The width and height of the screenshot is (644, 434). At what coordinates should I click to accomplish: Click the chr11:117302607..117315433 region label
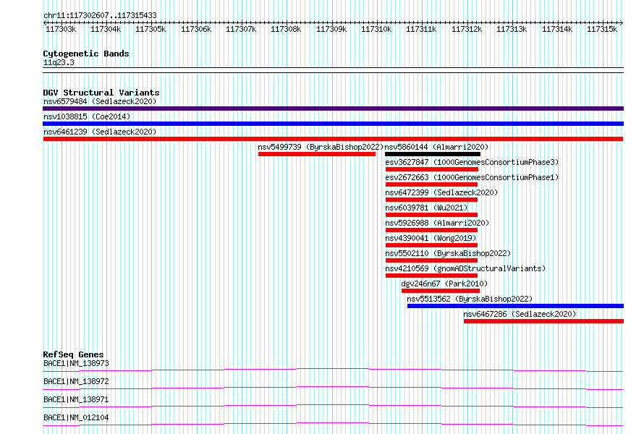[x=100, y=15]
